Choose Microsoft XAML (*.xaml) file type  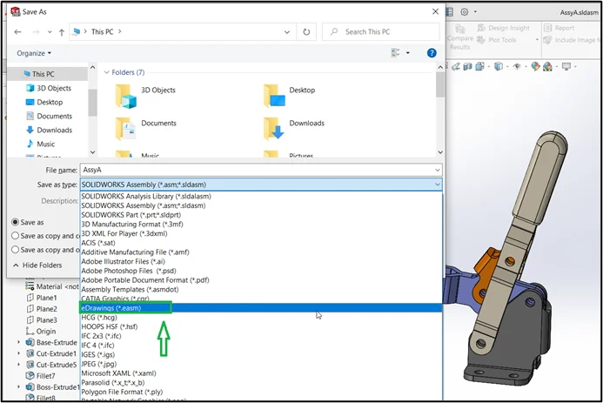[x=261, y=373]
